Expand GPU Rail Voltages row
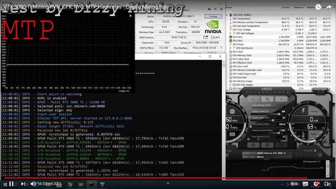 click(230, 34)
